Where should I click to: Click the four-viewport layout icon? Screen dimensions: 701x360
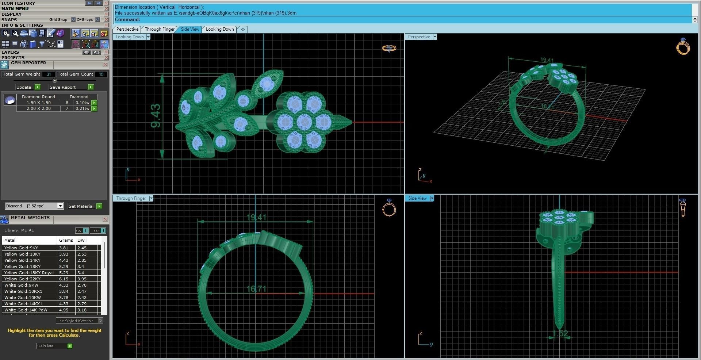6,44
